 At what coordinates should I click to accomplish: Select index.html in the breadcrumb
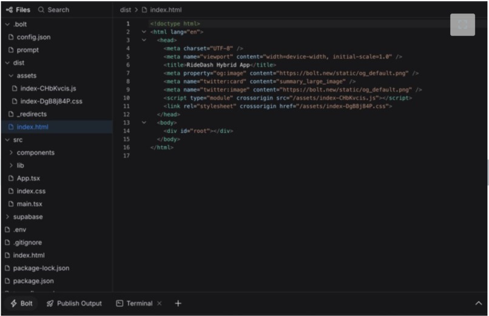[x=166, y=10]
